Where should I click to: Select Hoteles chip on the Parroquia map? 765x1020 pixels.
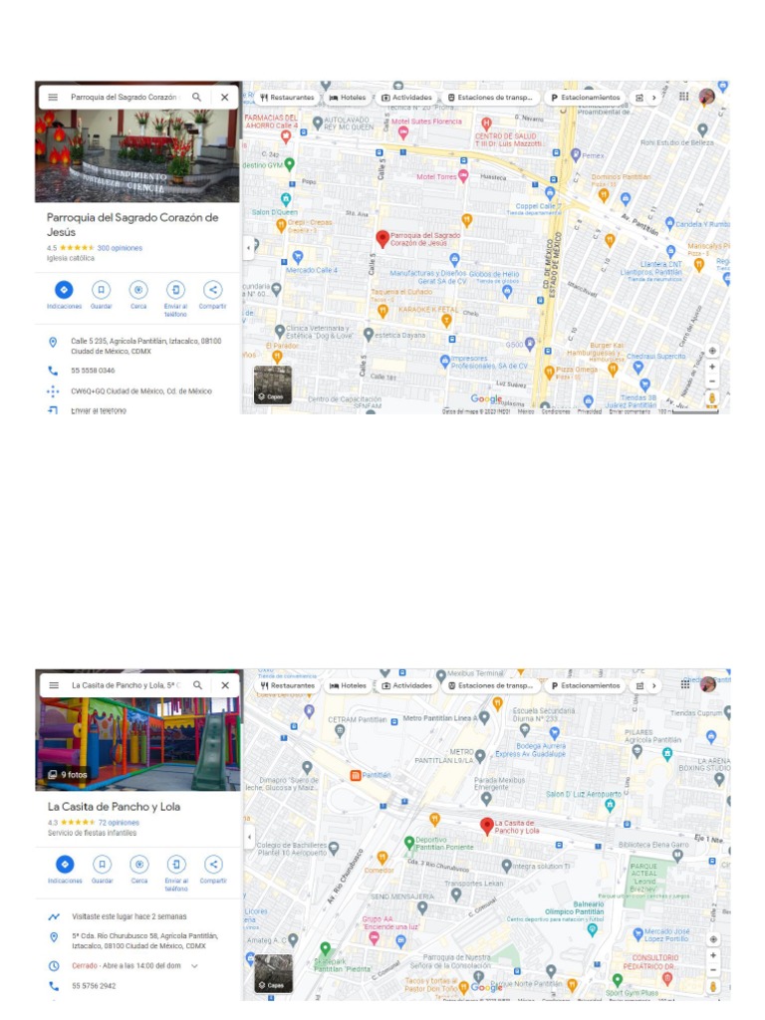(348, 98)
